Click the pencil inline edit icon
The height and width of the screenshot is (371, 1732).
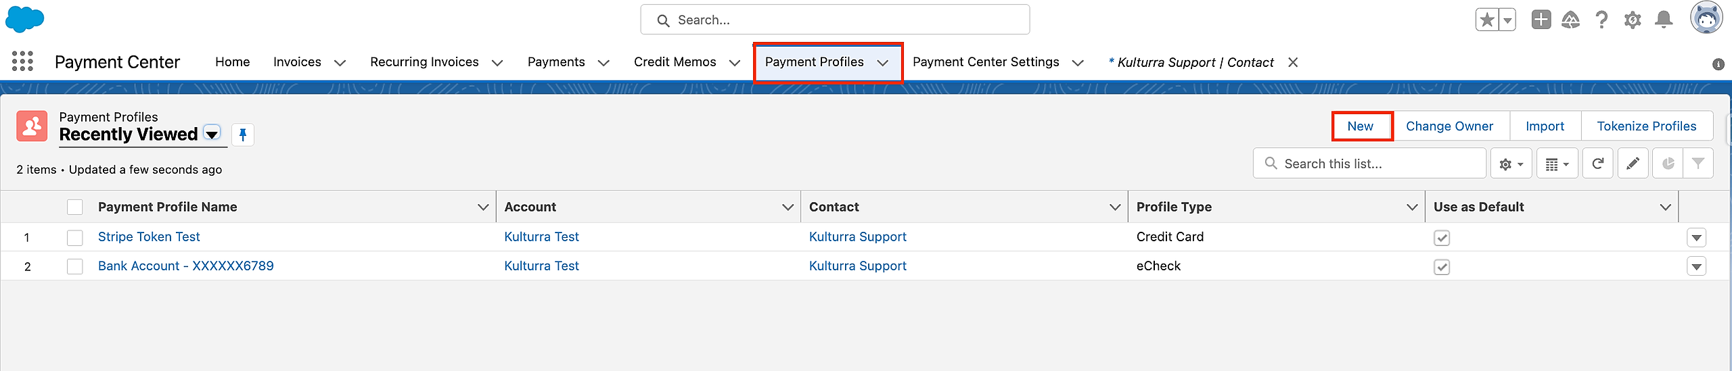point(1633,164)
